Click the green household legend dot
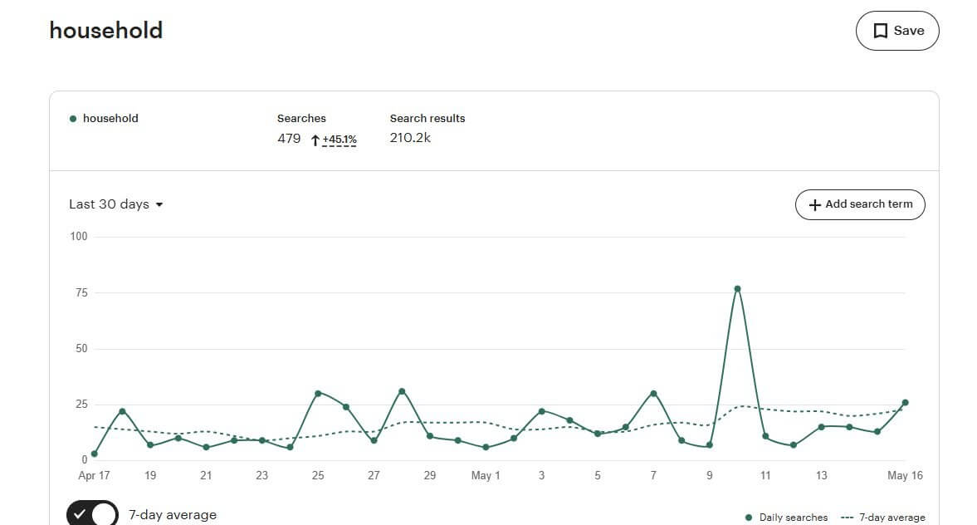Viewport: 977px width, 525px height. click(x=73, y=119)
